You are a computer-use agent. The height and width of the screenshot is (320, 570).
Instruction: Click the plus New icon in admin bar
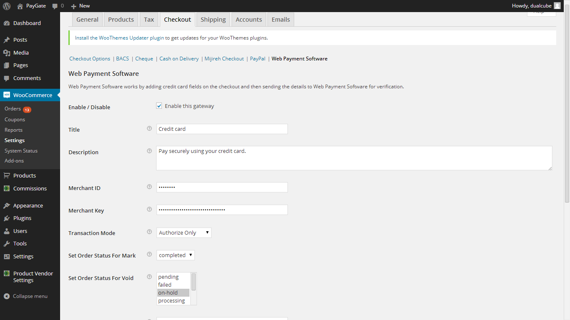73,6
